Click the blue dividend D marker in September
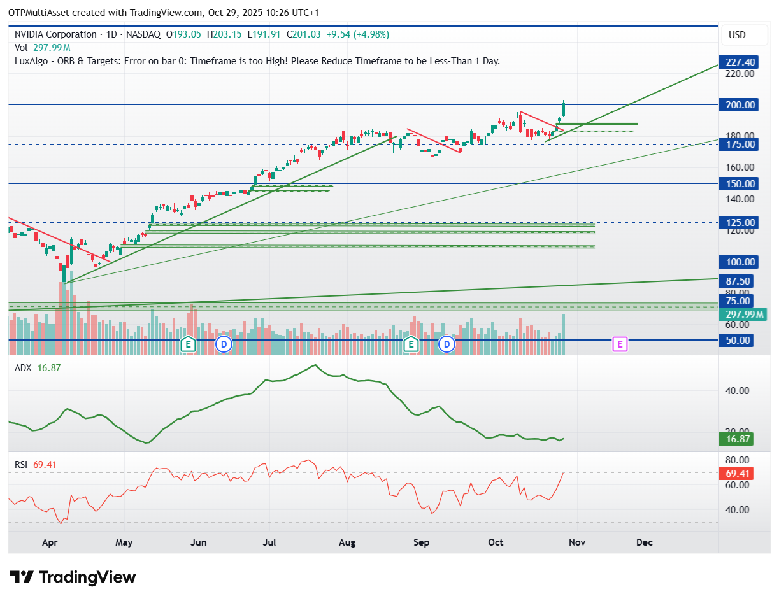The height and width of the screenshot is (601, 779). [447, 344]
